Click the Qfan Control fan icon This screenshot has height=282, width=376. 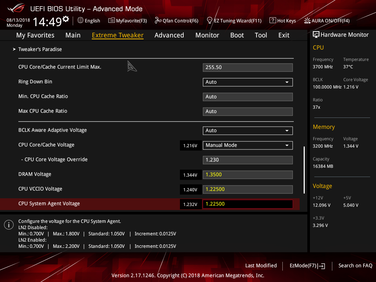[158, 21]
